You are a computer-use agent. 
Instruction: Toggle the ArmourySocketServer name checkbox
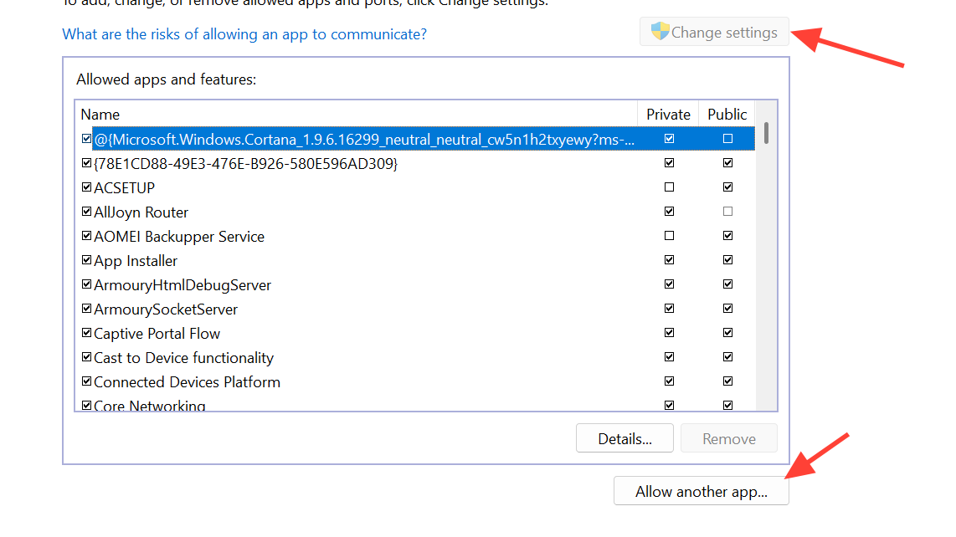click(86, 309)
